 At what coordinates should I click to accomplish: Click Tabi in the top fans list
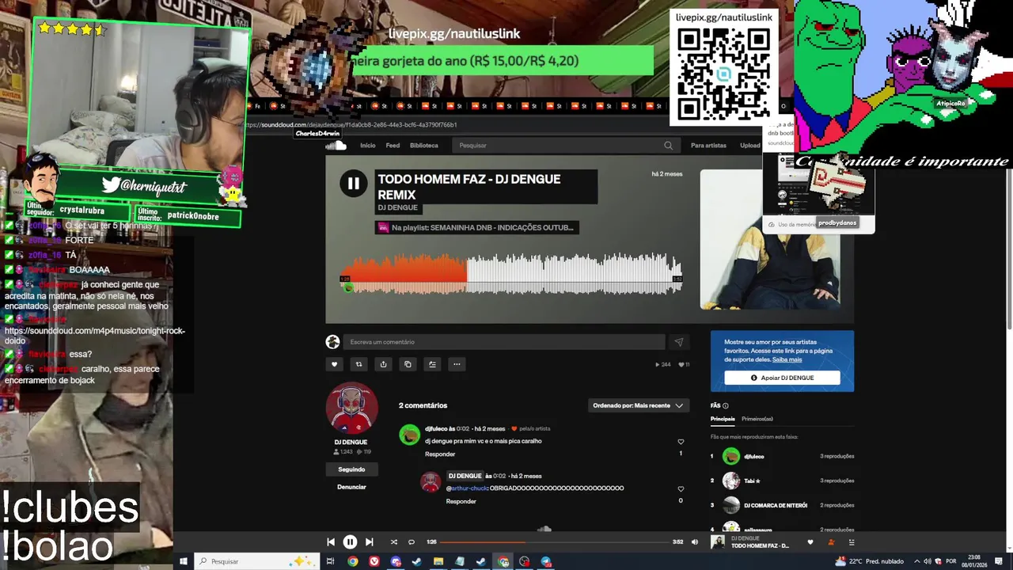coord(752,481)
